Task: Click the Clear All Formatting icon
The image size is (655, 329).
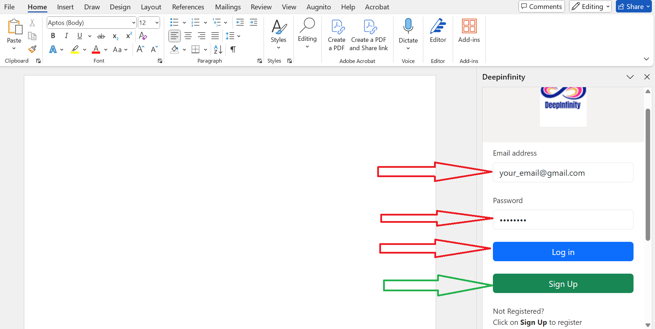Action: tap(143, 36)
